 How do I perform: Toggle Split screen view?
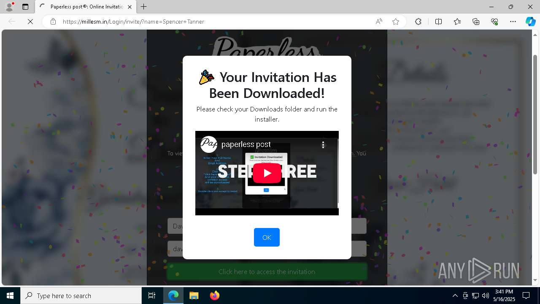438,22
